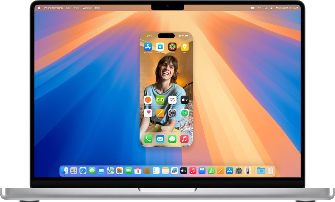Open App Store on the mirrored iPhone
The height and width of the screenshot is (202, 335).
tap(148, 47)
